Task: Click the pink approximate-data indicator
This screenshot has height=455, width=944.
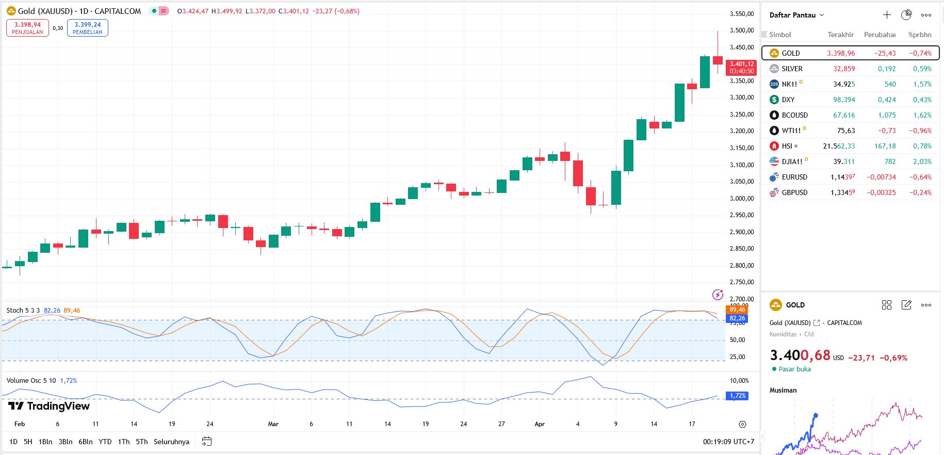Action: click(x=164, y=11)
